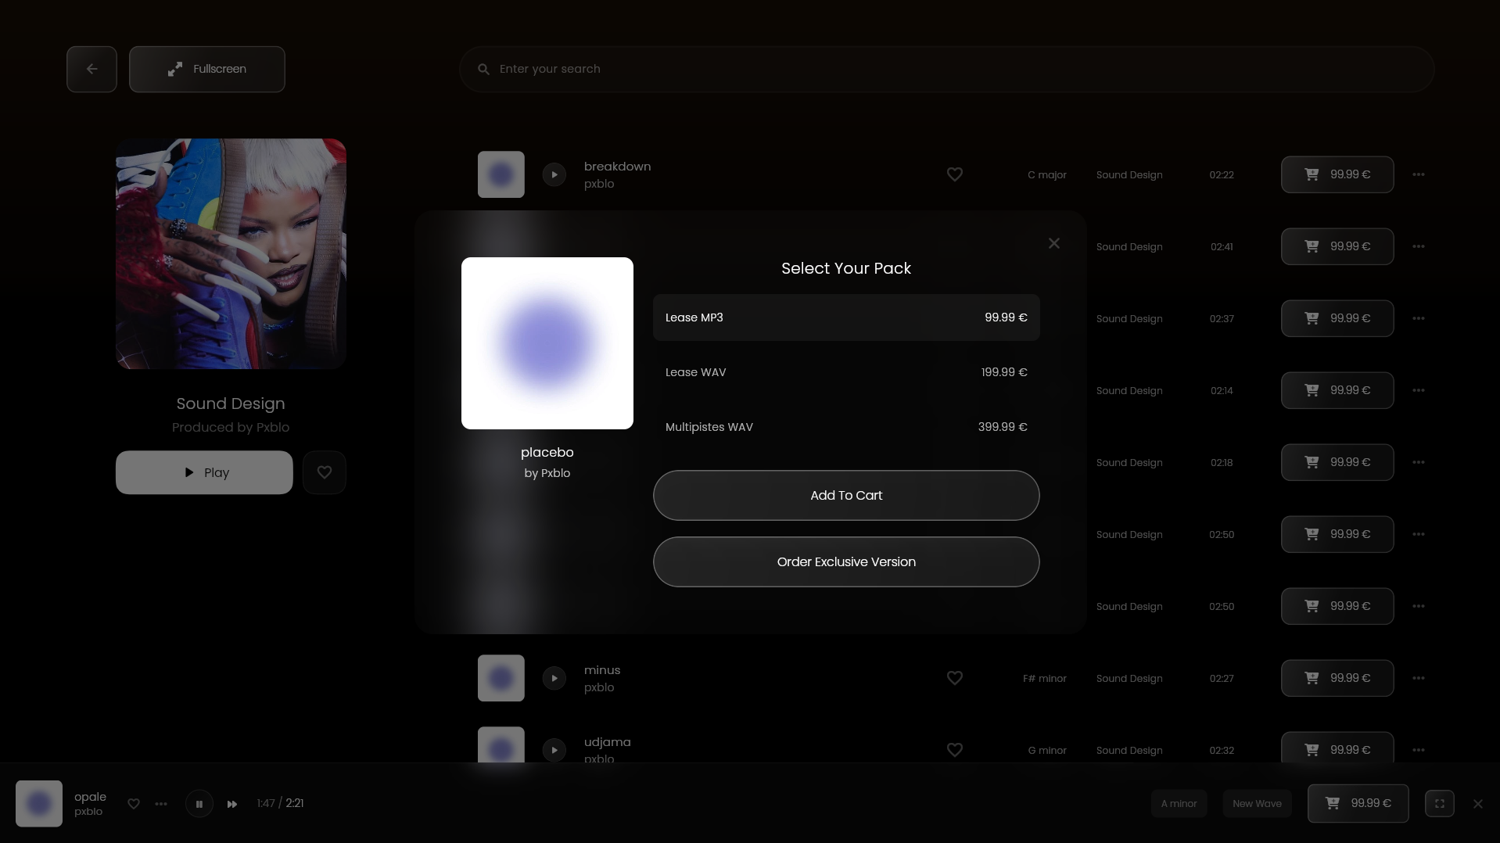Open the minus track thumbnail
Viewport: 1500px width, 843px height.
click(501, 678)
